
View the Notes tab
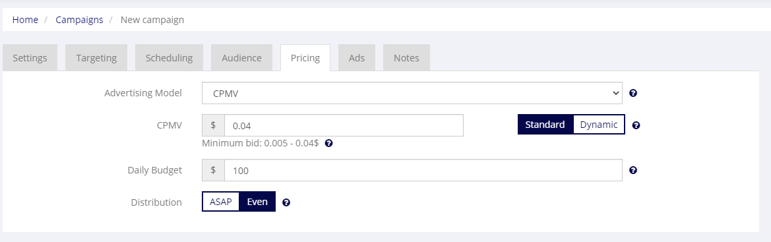[406, 57]
